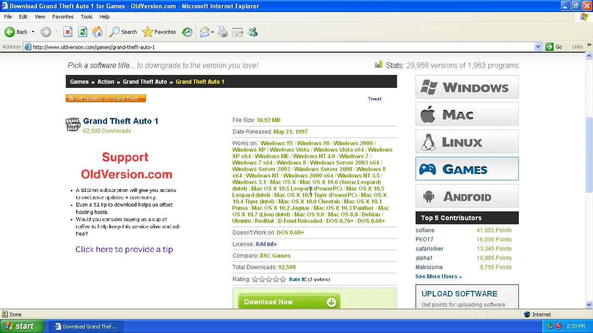
Task: Refresh the page with the green arrows icon
Action: pos(82,32)
